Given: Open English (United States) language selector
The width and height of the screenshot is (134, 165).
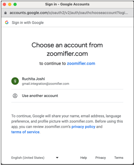Looking at the screenshot, I should 35,158.
